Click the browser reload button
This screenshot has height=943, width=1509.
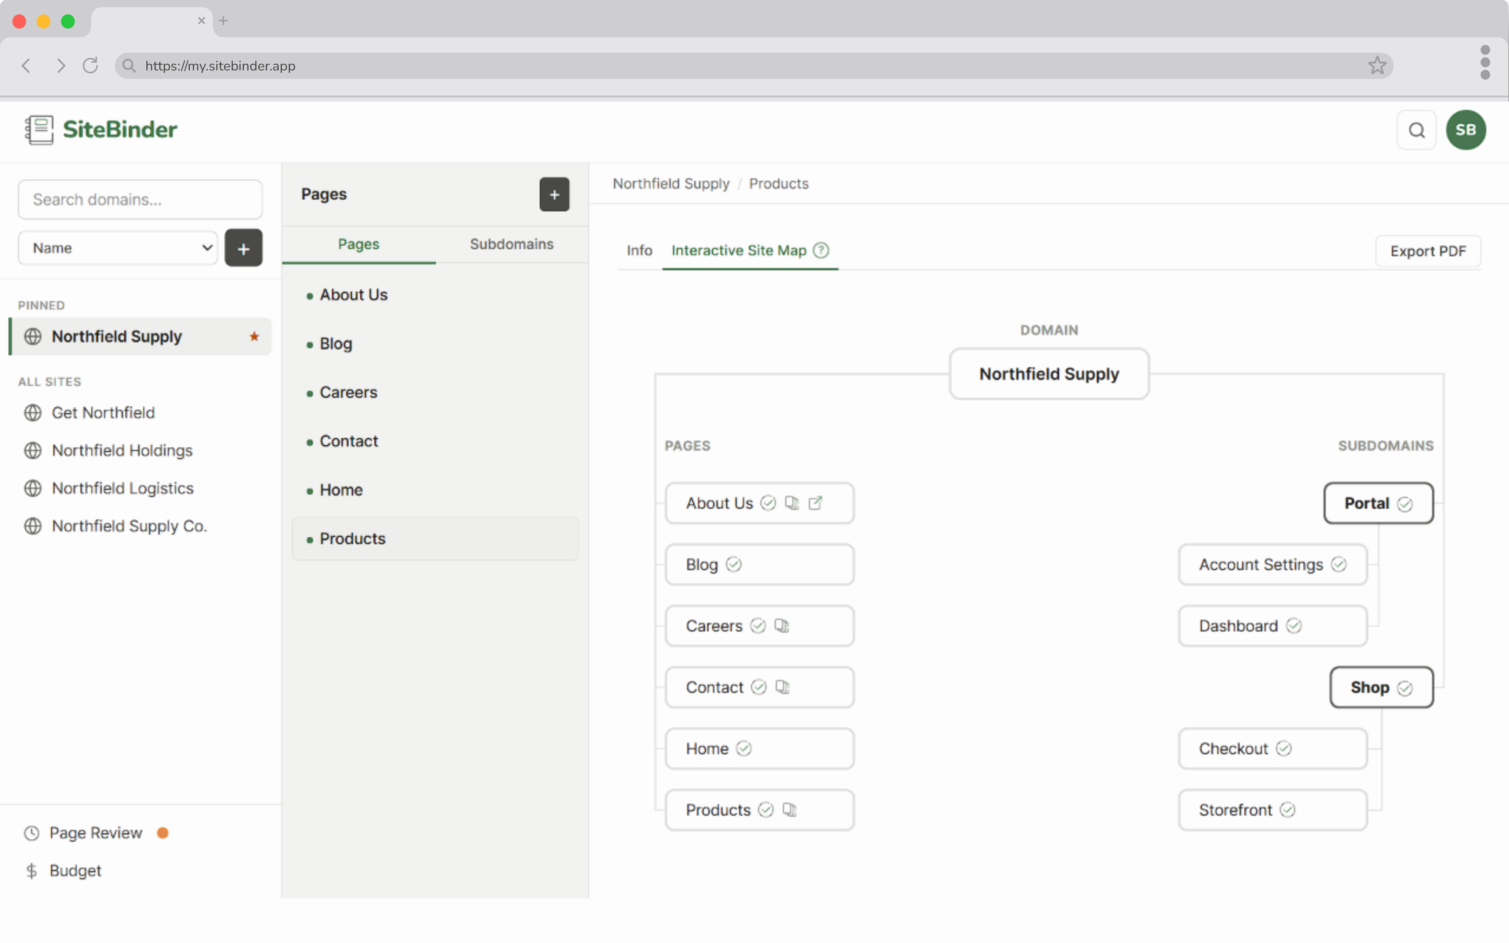click(91, 65)
